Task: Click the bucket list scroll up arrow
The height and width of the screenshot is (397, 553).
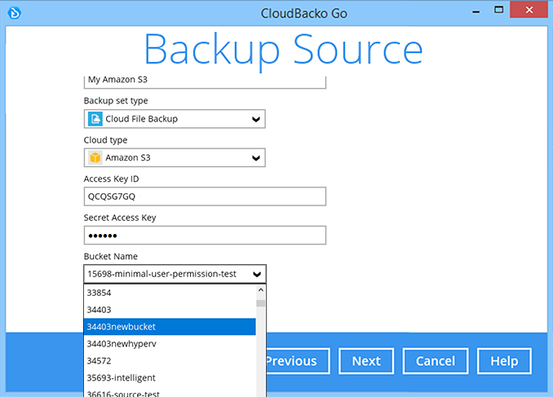Action: [261, 290]
